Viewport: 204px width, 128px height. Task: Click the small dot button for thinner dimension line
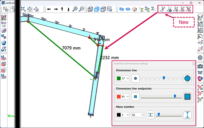[x=135, y=78]
